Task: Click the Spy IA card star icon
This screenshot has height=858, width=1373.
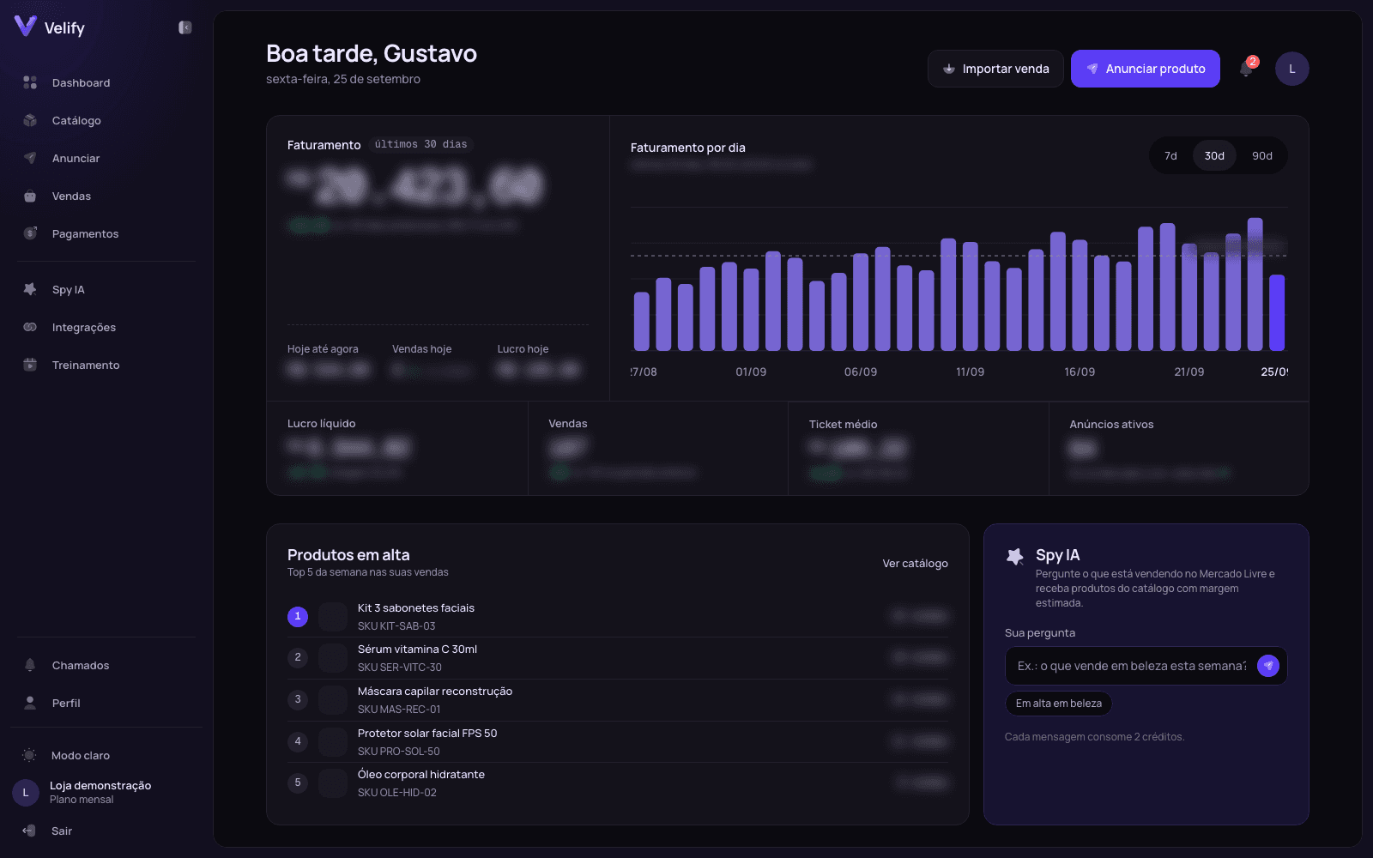Action: coord(1015,557)
